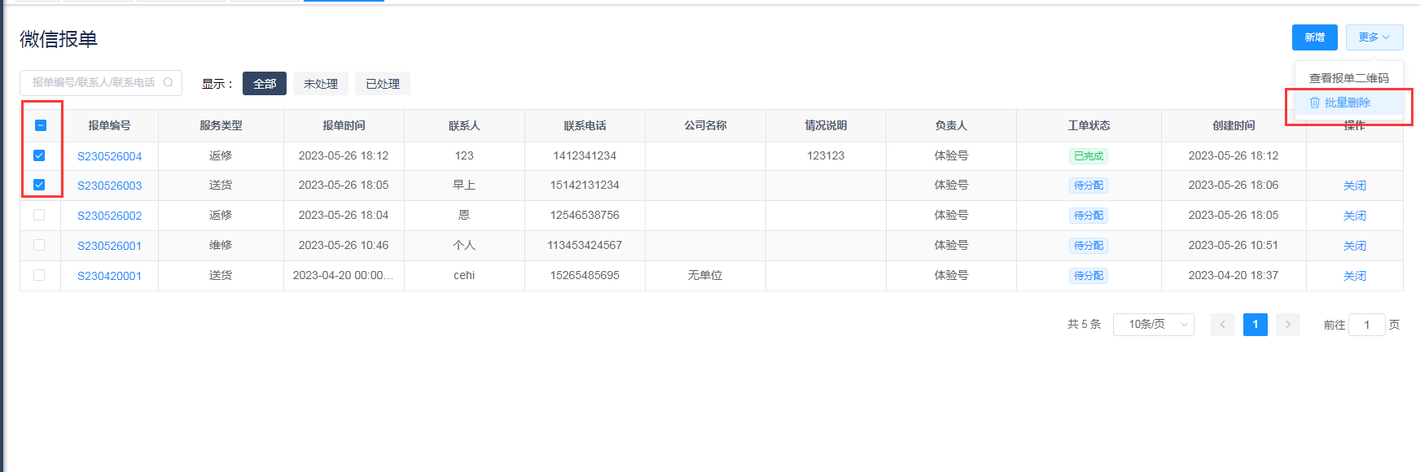Click the batch delete trash icon
Viewport: 1420px width, 472px height.
[x=1314, y=103]
